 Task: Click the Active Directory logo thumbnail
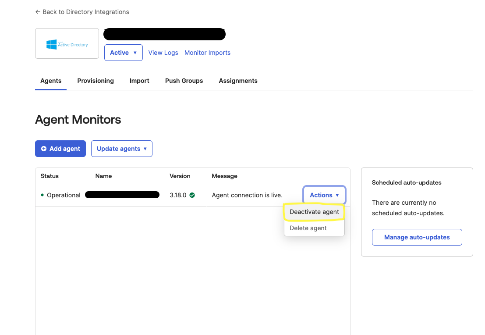tap(67, 44)
